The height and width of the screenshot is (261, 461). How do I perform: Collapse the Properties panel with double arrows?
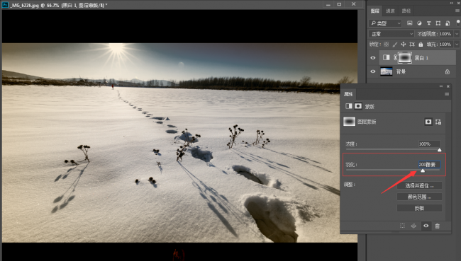[x=441, y=86]
